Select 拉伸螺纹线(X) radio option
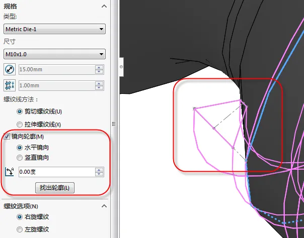The image size is (304, 238). coord(20,125)
